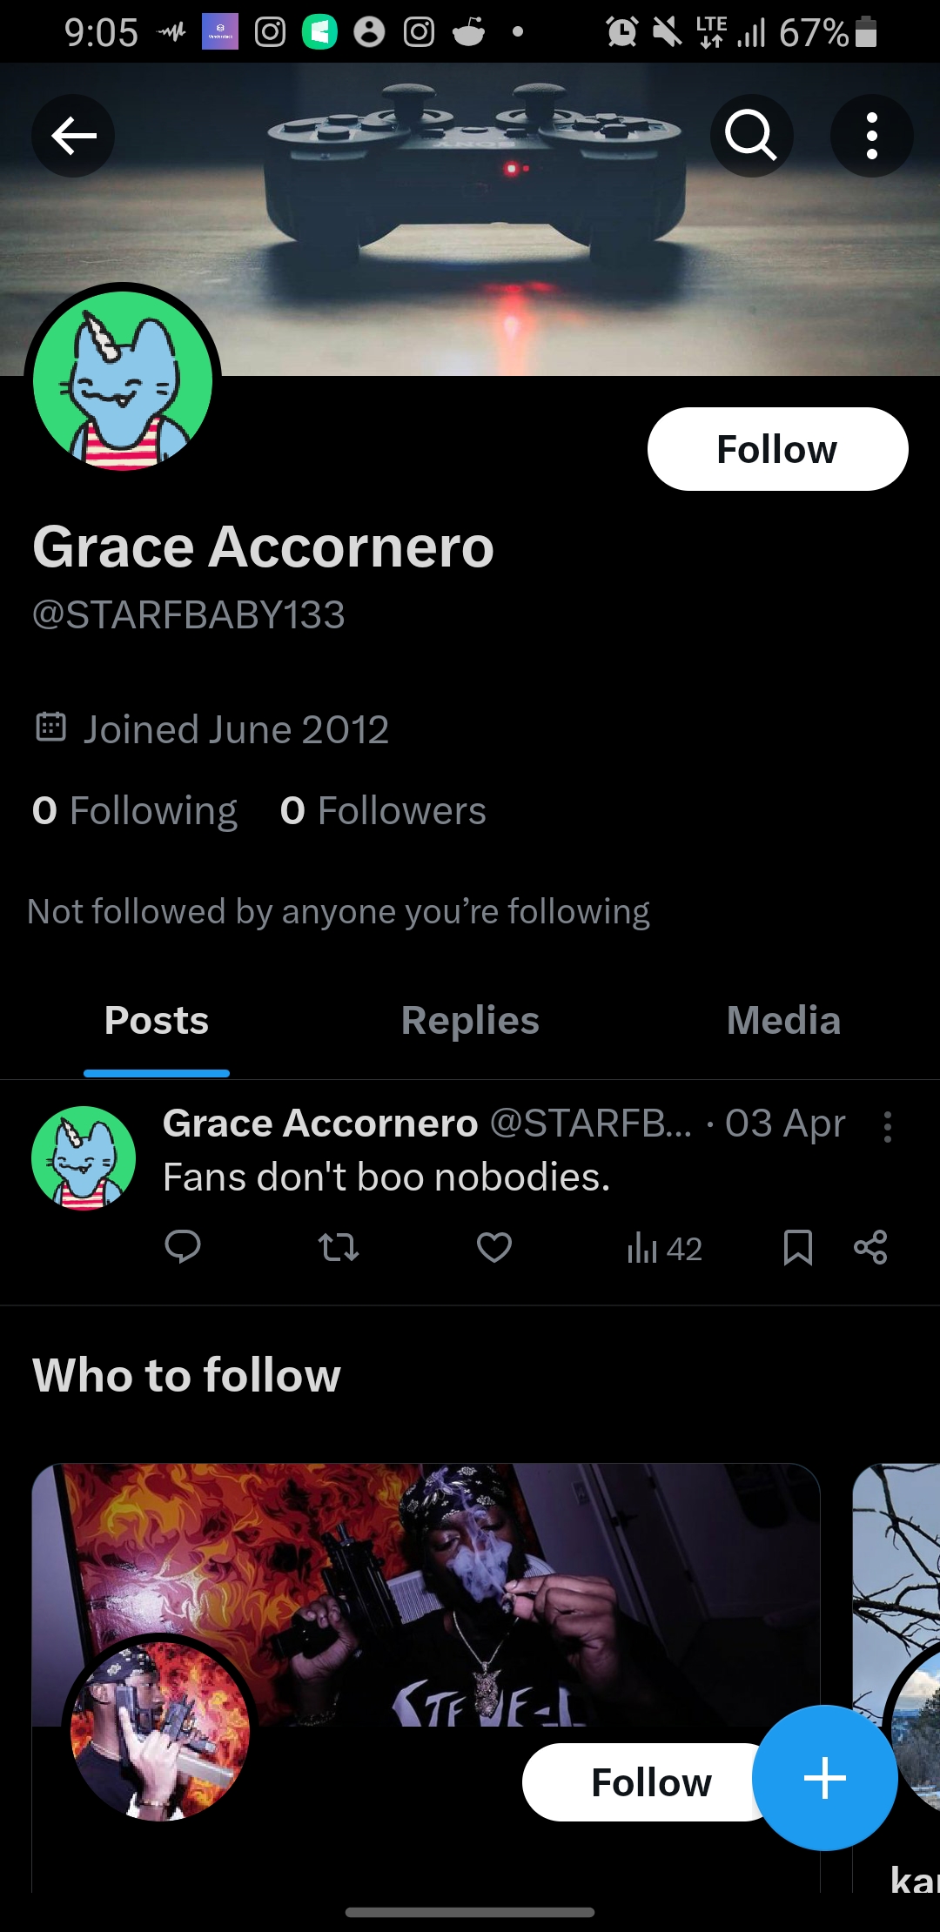Switch to the Replies tab
The width and height of the screenshot is (940, 1932).
tap(470, 1021)
